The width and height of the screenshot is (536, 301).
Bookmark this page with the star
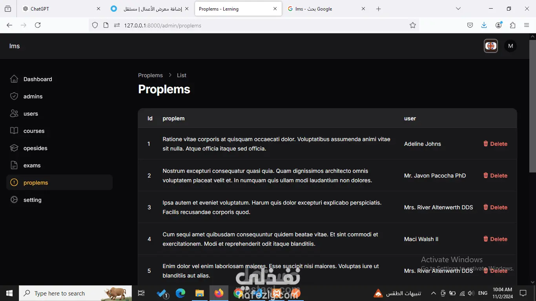[x=413, y=25]
